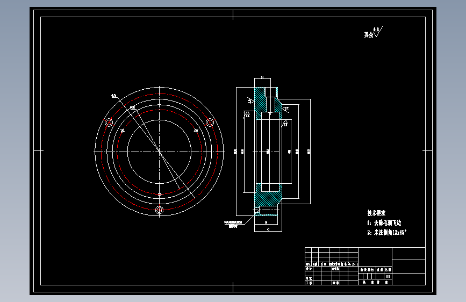Select the bottom bolt hole on the flange
Image resolution: width=466 pixels, height=302 pixels.
tap(159, 210)
